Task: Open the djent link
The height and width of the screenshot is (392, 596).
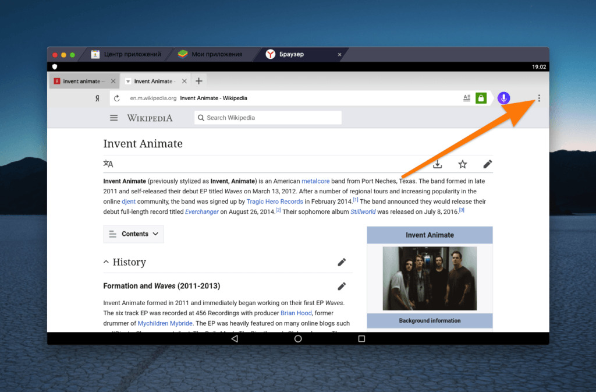Action: (x=129, y=202)
